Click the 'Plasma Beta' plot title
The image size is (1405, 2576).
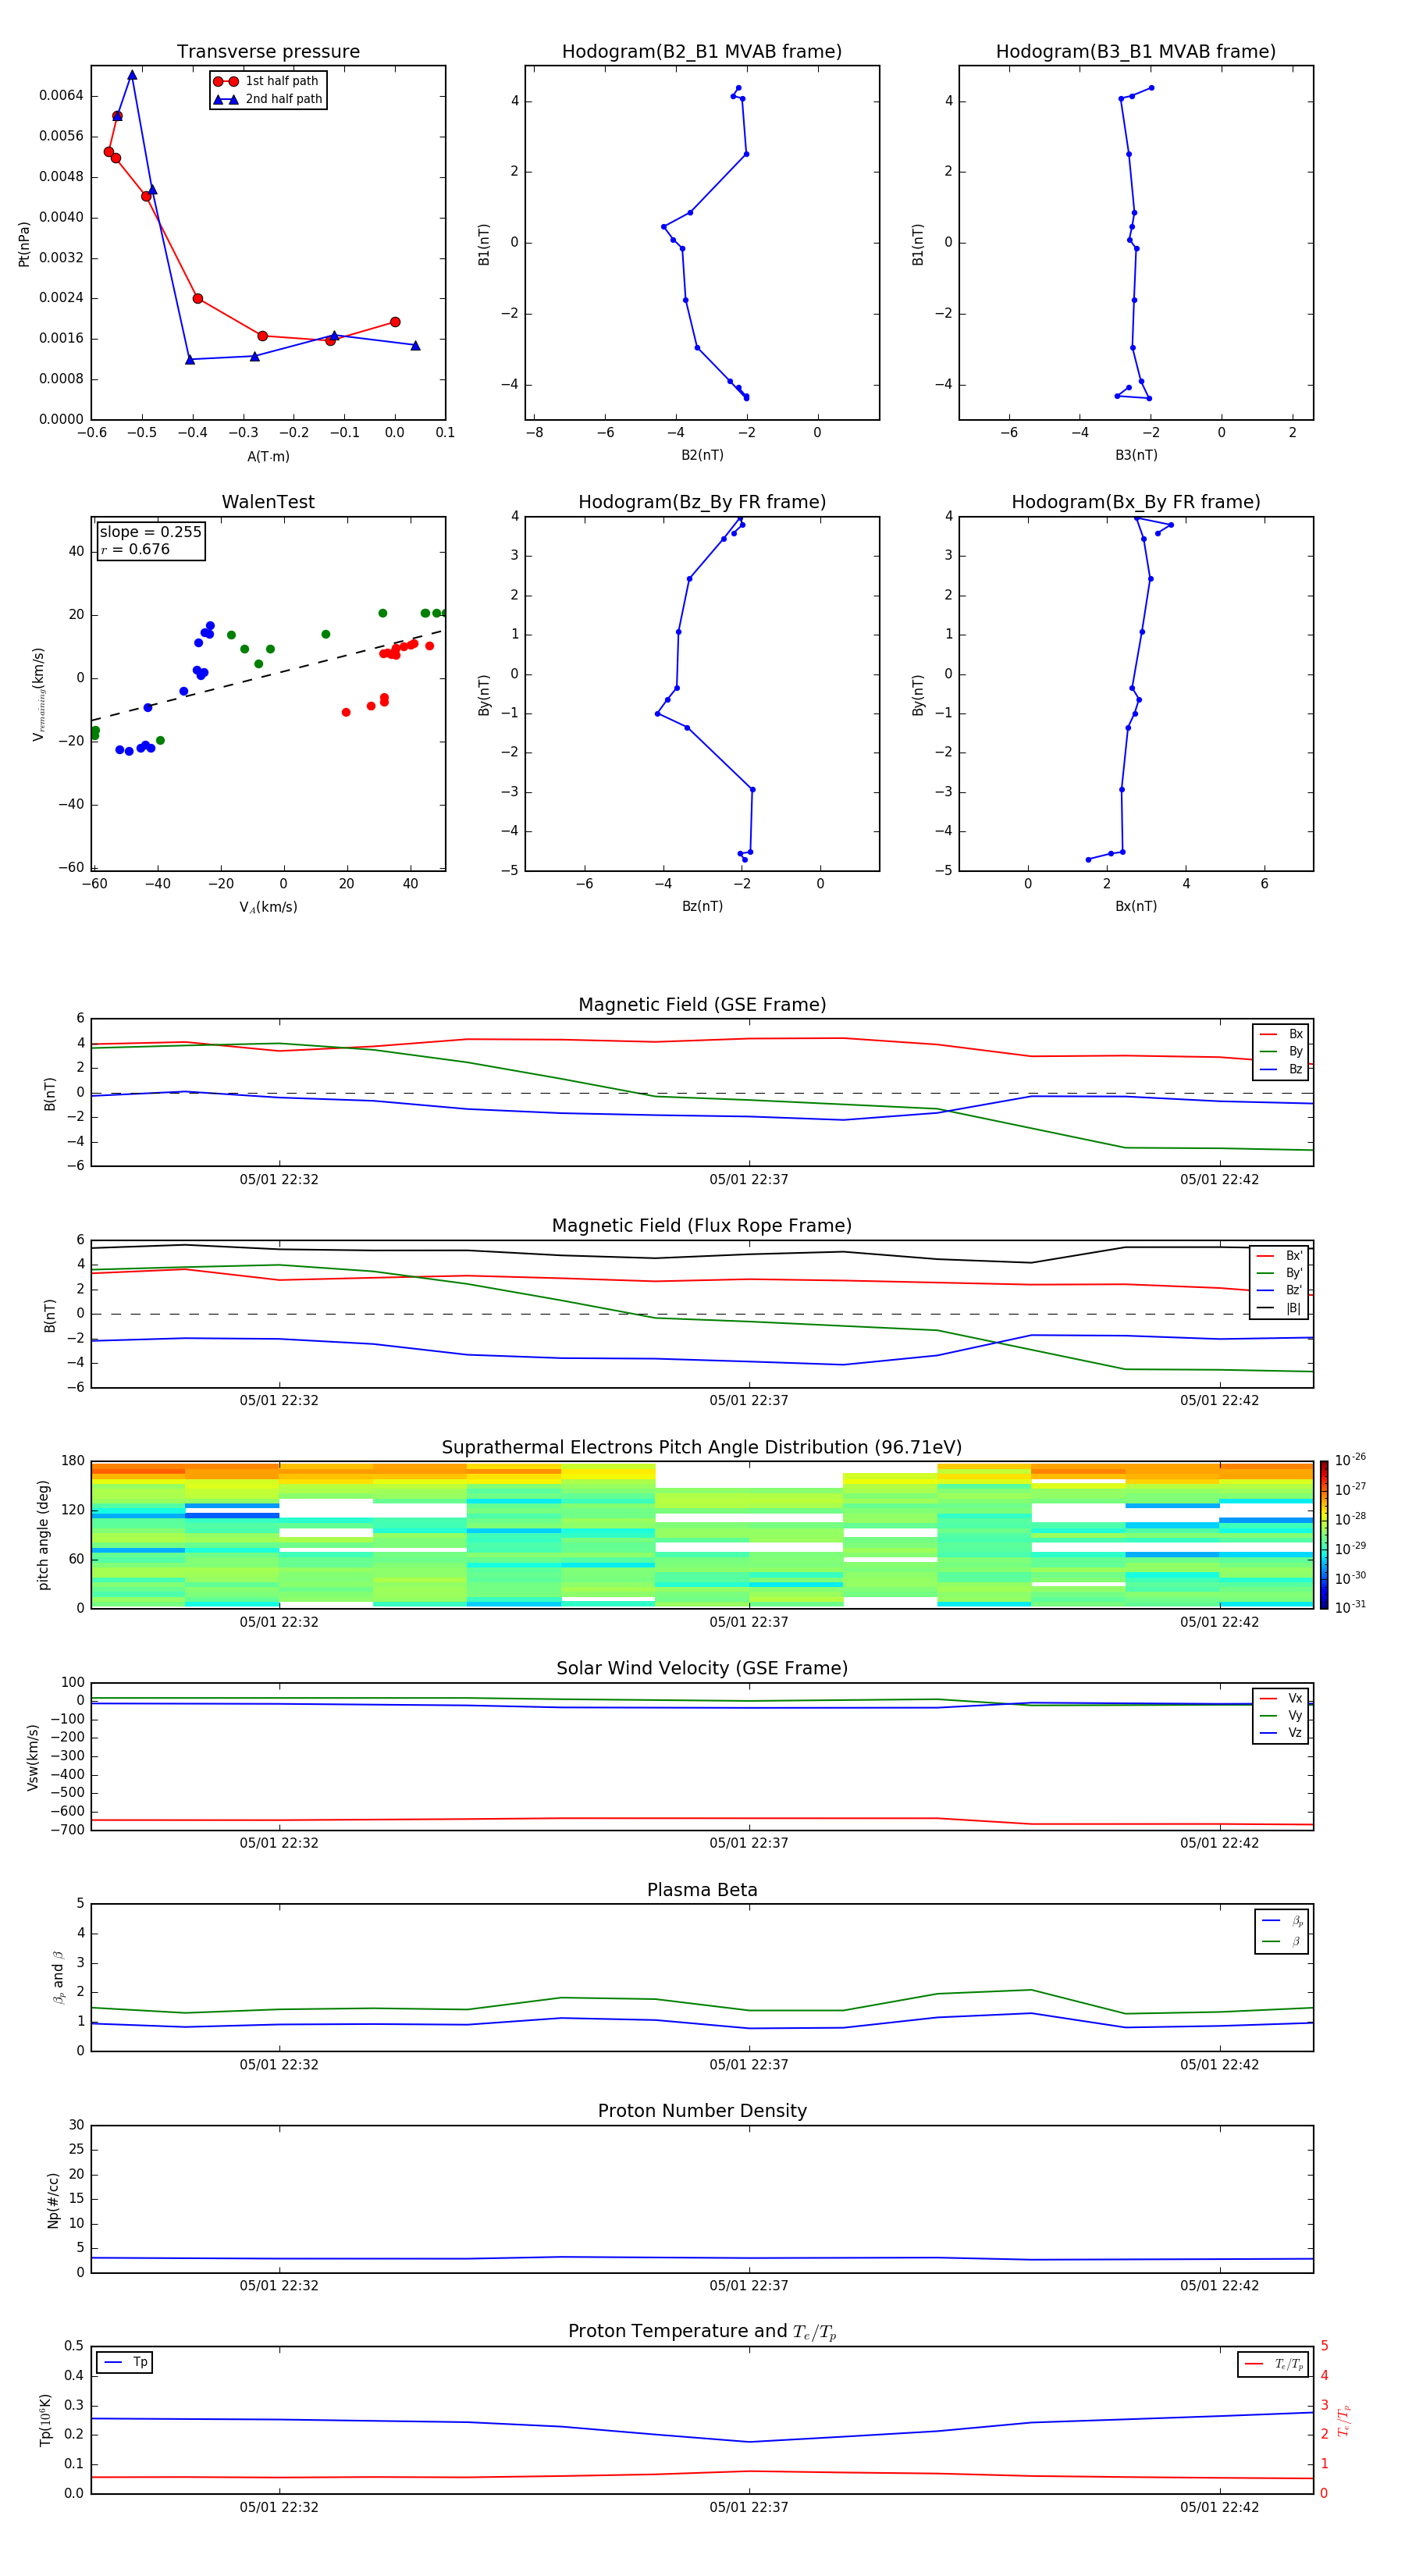tap(702, 1890)
